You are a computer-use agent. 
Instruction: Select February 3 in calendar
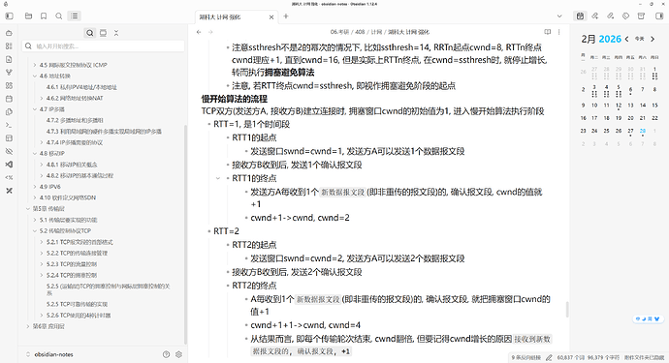tap(594, 89)
